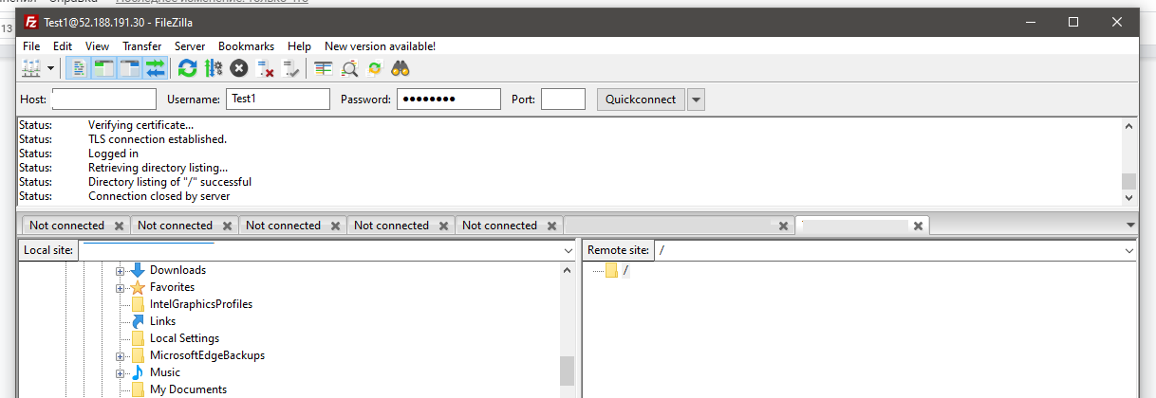The height and width of the screenshot is (398, 1156).
Task: Select the Favorites folder in local tree
Action: click(x=172, y=287)
